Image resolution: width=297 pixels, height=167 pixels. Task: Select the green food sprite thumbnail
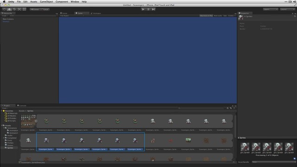pyautogui.click(x=188, y=140)
